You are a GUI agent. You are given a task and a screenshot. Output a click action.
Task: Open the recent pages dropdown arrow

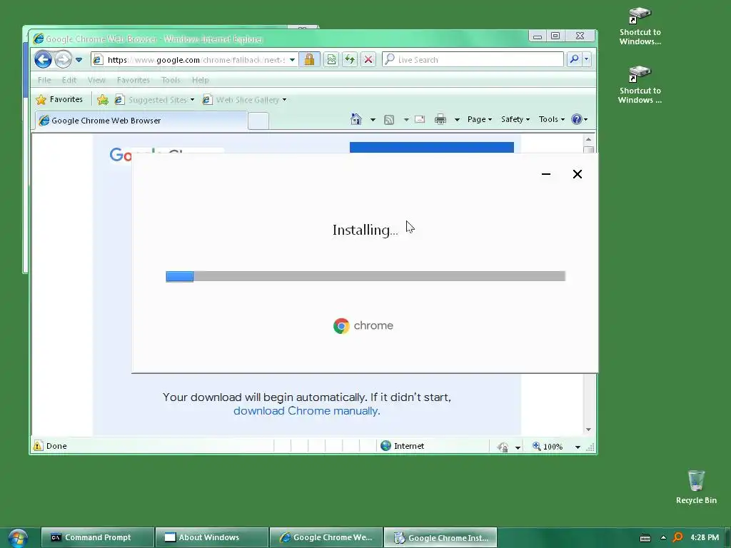tap(79, 60)
